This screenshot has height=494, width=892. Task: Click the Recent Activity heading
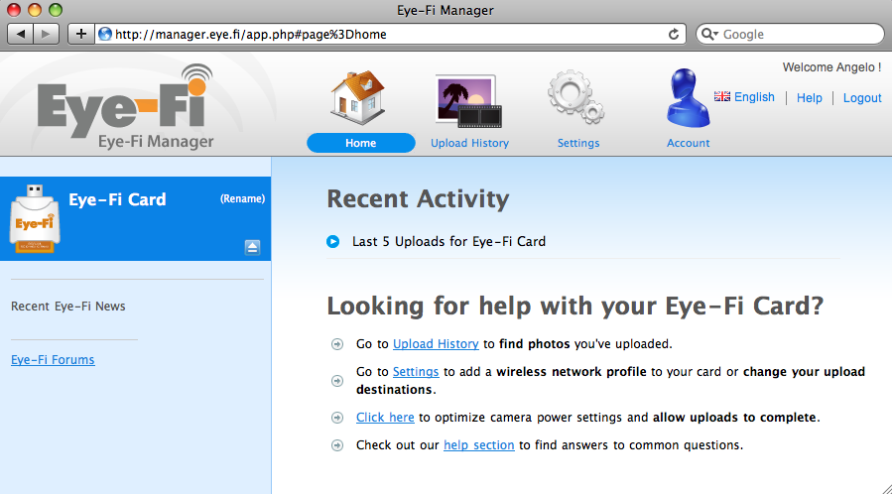[418, 199]
